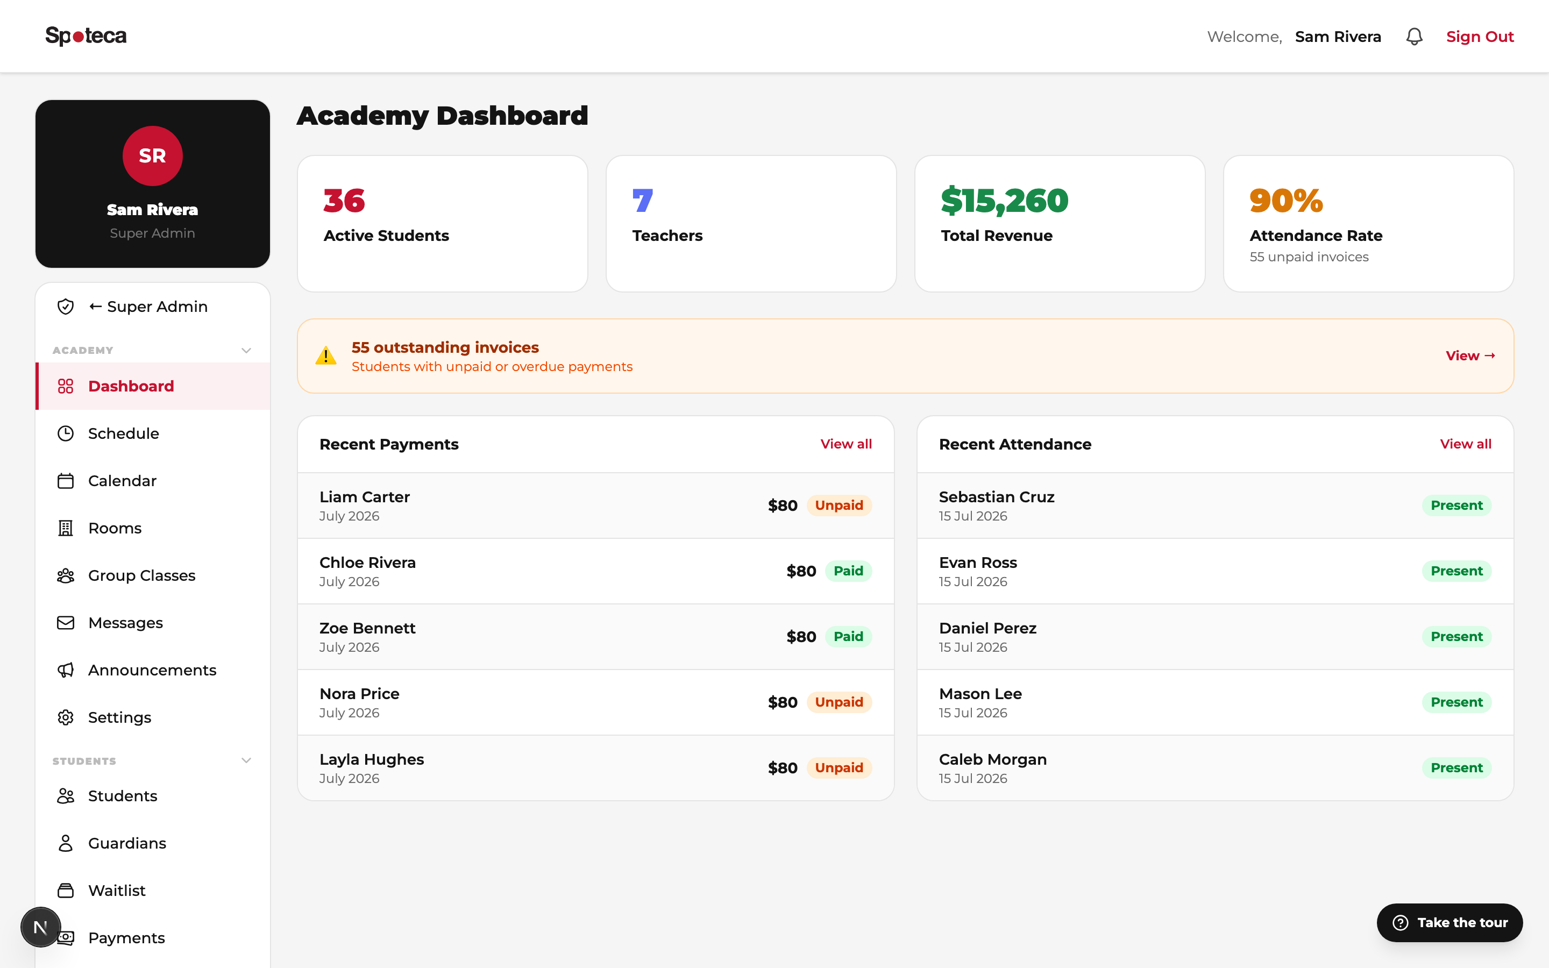This screenshot has height=968, width=1549.
Task: Click the SR avatar circle
Action: (x=152, y=155)
